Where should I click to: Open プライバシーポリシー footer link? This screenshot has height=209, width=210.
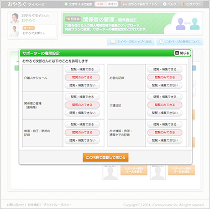(x=57, y=205)
